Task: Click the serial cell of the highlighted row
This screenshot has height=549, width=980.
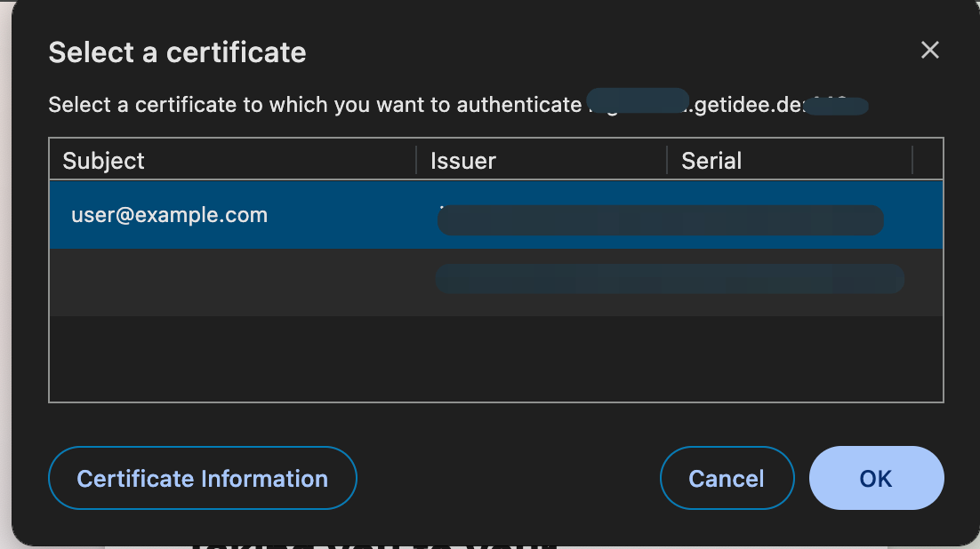Action: tap(783, 219)
